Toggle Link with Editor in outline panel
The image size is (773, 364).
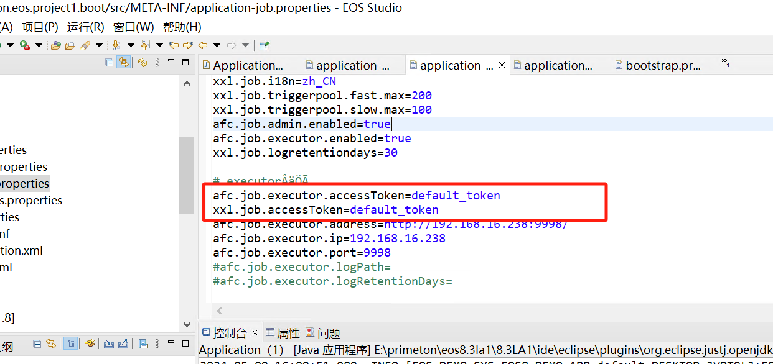pos(51,344)
